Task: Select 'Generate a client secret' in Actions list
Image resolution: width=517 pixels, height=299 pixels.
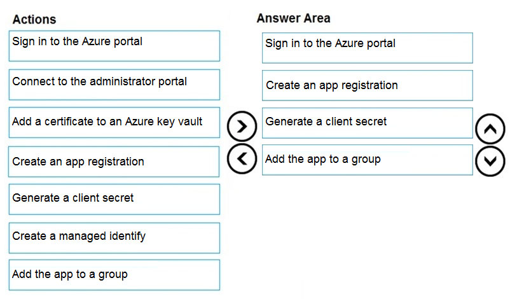Action: [114, 199]
